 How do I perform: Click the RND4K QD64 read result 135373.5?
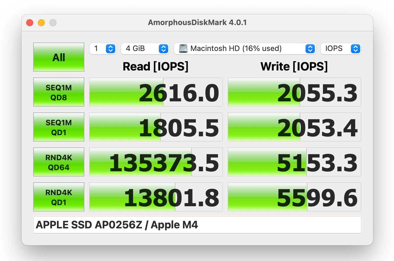[x=165, y=162]
